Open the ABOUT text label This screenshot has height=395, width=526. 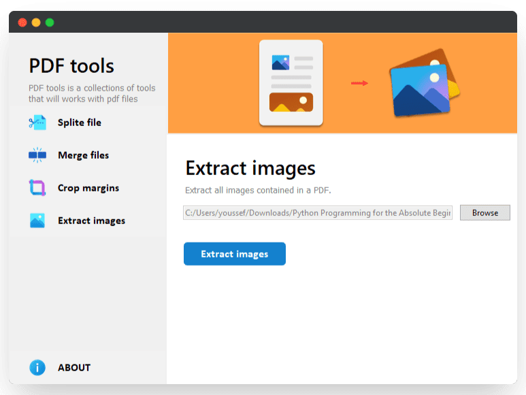coord(74,367)
